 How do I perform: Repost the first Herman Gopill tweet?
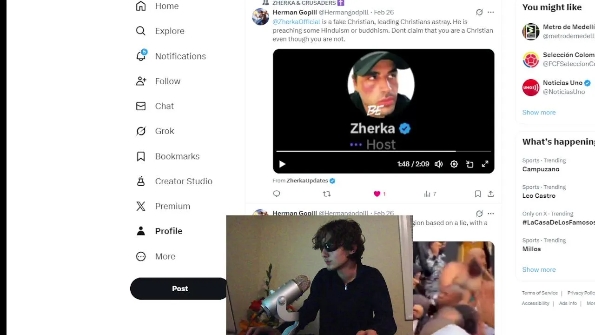click(x=327, y=194)
